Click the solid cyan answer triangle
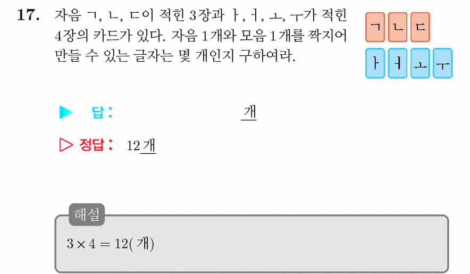The width and height of the screenshot is (470, 274). (66, 112)
